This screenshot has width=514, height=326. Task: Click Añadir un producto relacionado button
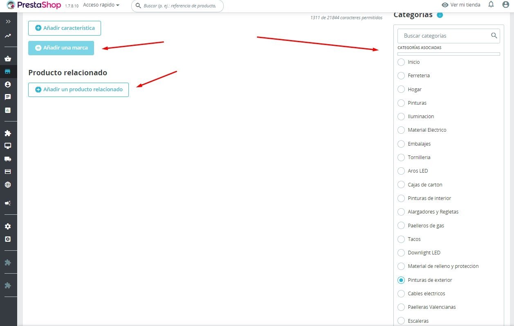79,90
